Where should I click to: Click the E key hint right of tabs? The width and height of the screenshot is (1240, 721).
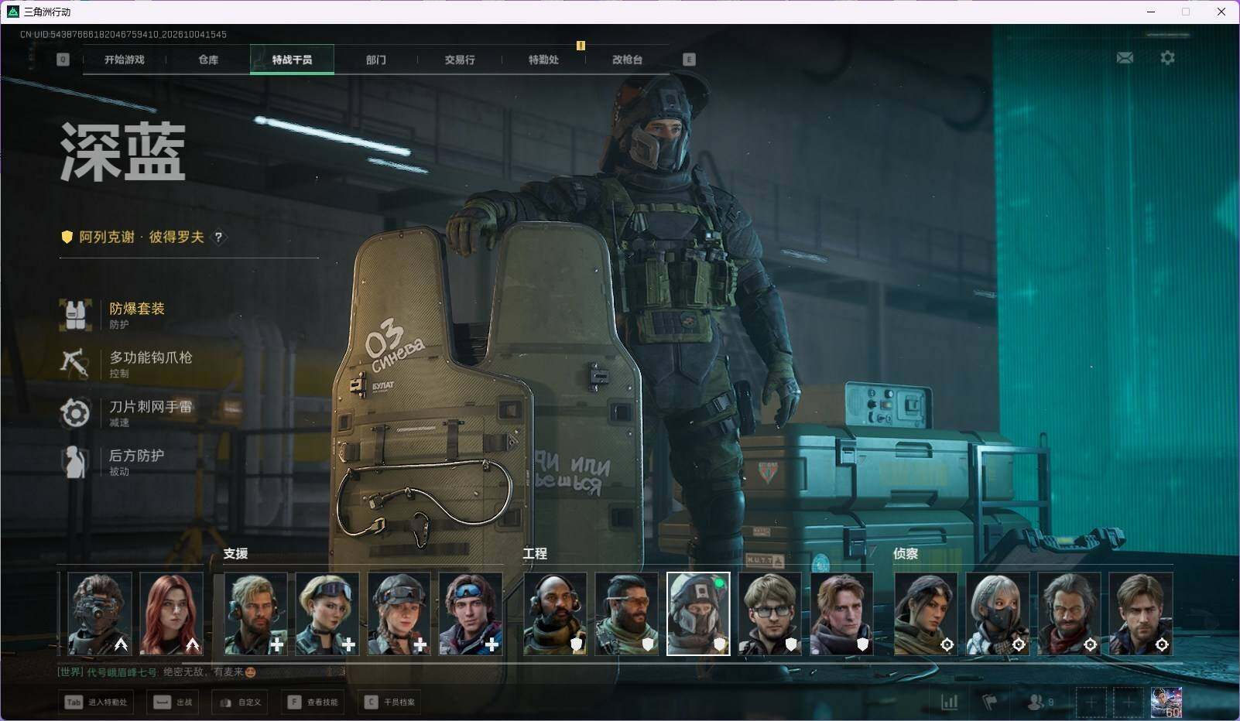689,60
